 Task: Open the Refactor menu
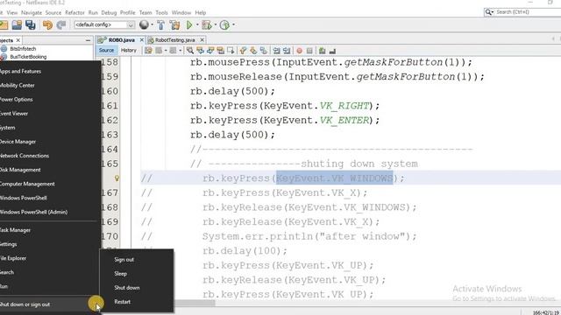[75, 12]
